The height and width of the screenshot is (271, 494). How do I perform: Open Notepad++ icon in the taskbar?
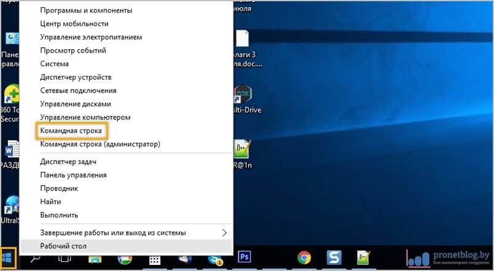click(x=363, y=258)
